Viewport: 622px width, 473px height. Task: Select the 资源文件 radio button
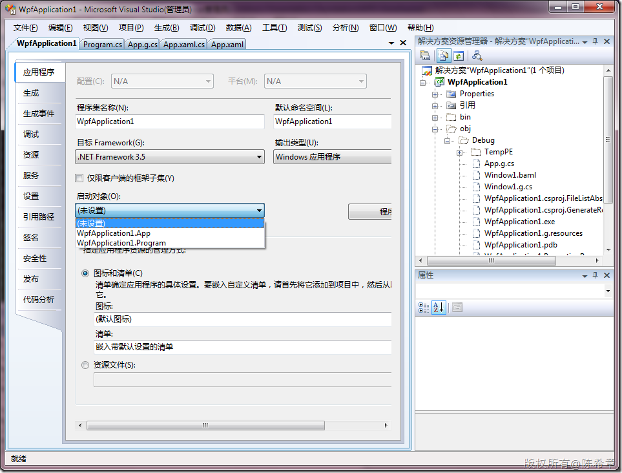pyautogui.click(x=85, y=364)
